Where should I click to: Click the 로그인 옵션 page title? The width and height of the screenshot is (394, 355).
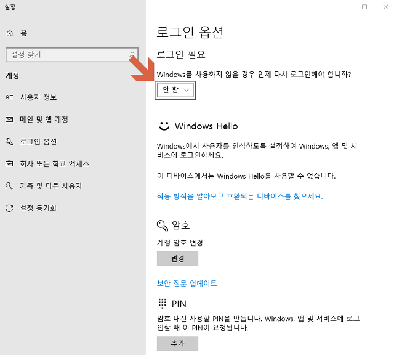pyautogui.click(x=190, y=32)
